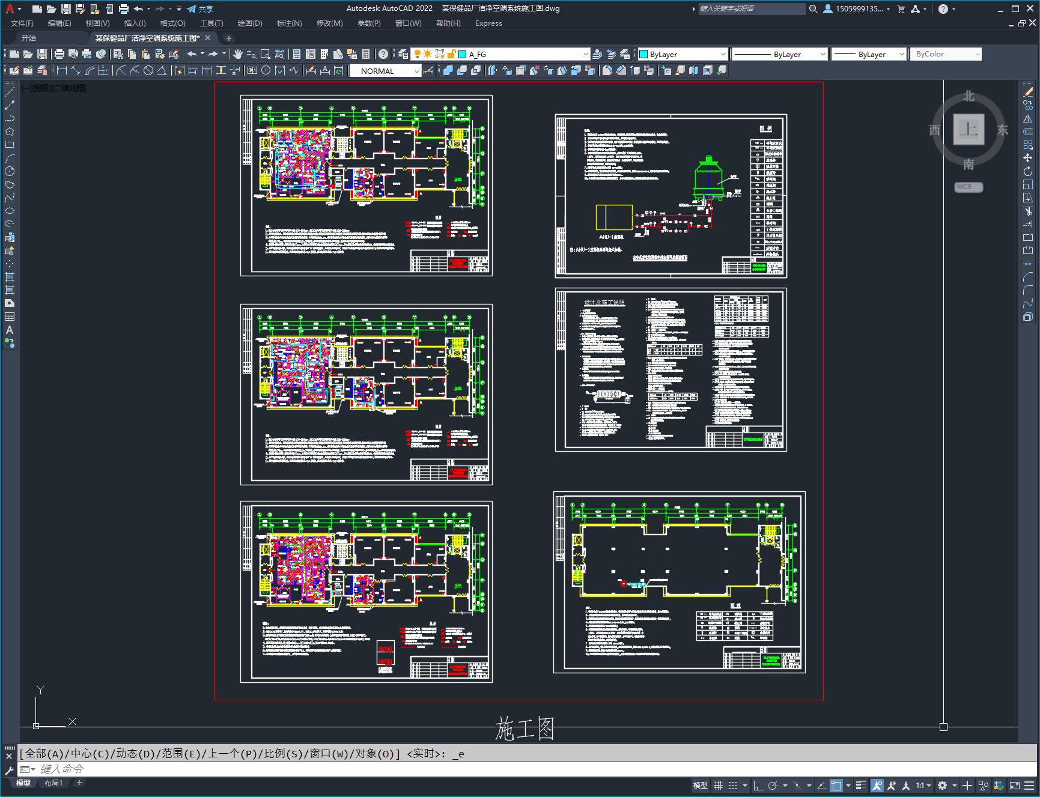This screenshot has width=1040, height=797.
Task: Click the Plot printer icon in standard toolbar
Action: coord(59,54)
